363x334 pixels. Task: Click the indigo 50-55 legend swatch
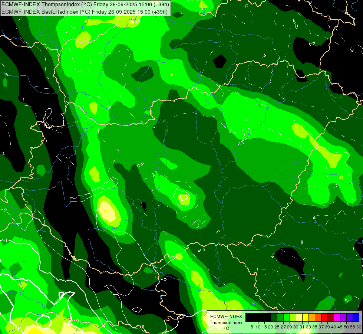pyautogui.click(x=350, y=317)
